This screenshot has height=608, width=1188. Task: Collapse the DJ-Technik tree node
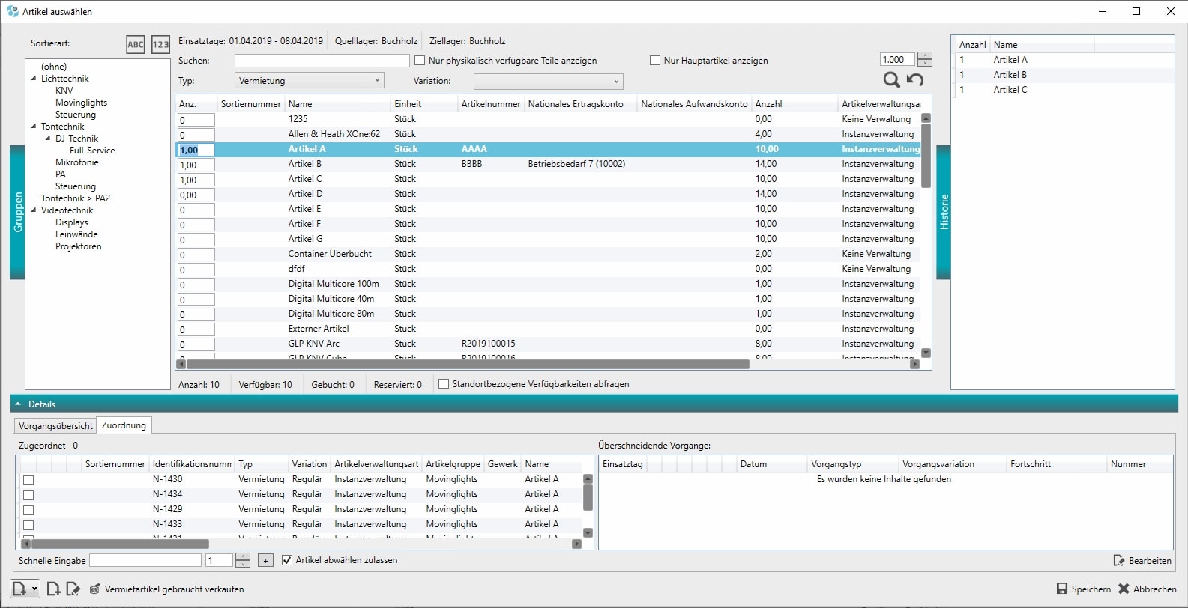(x=48, y=139)
